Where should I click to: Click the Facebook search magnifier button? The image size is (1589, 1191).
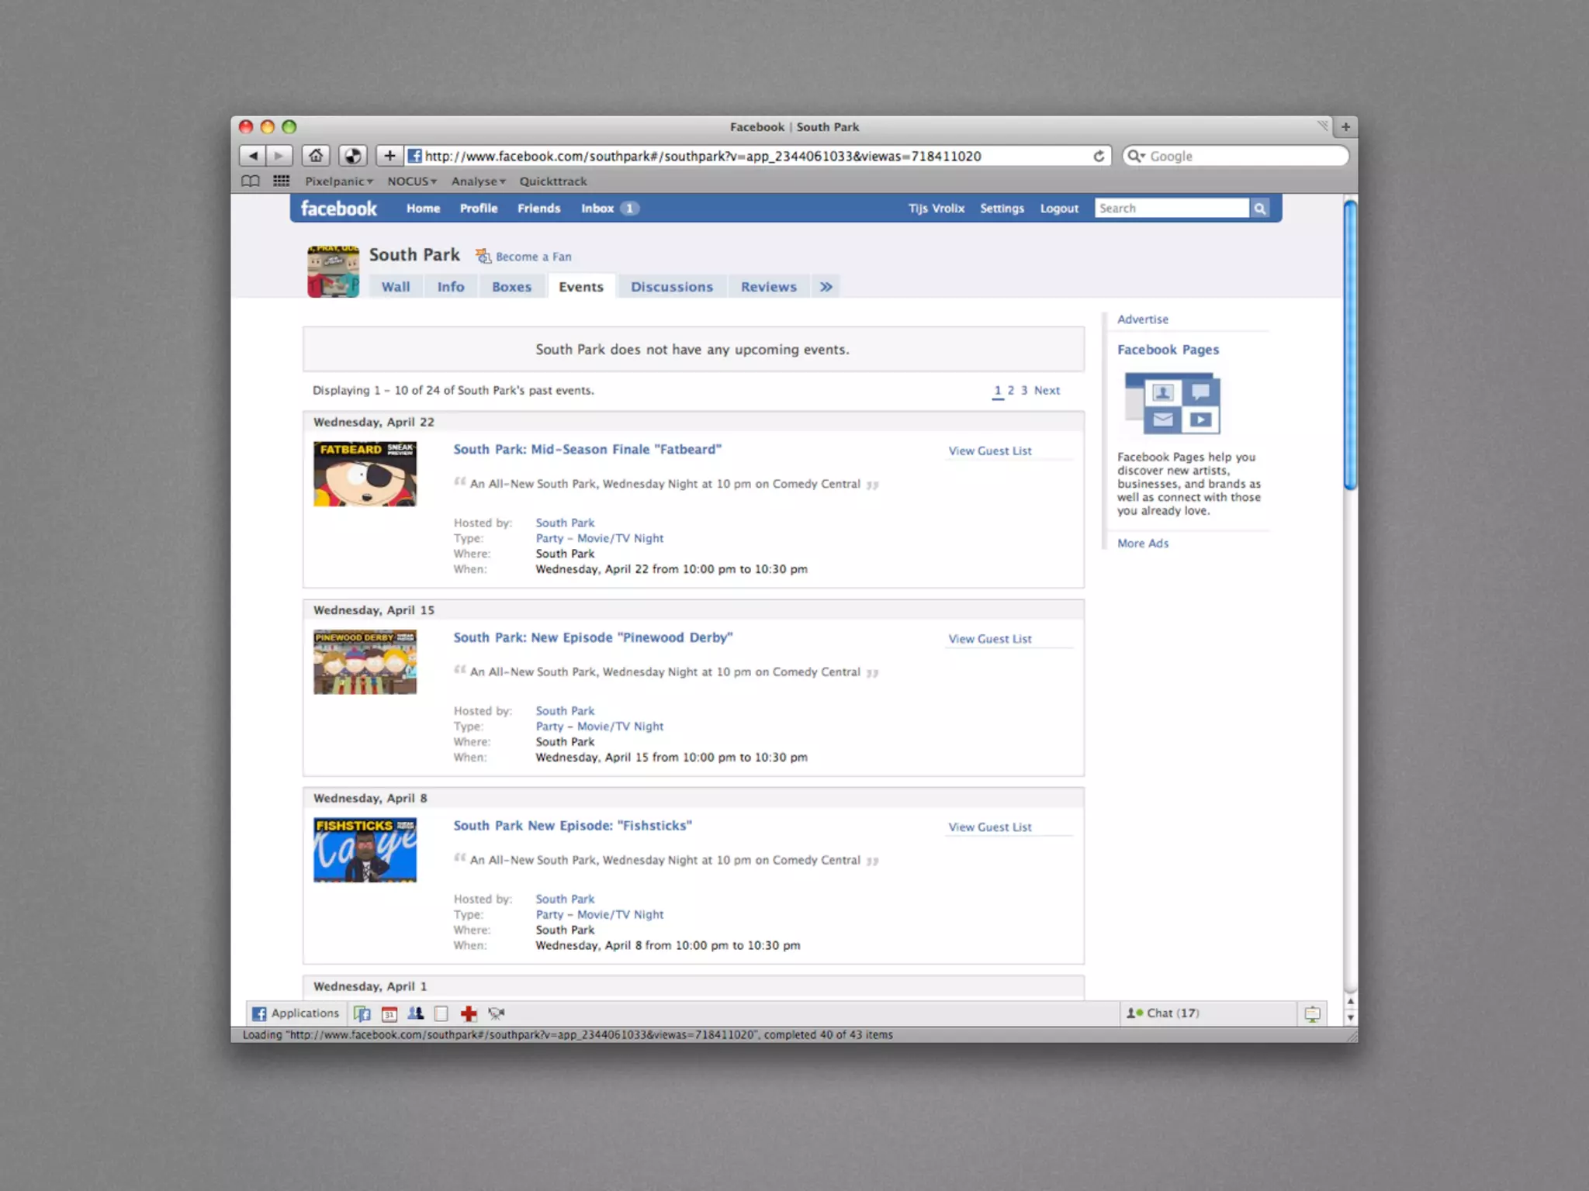(x=1260, y=208)
